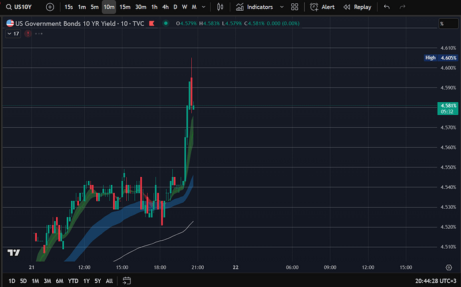This screenshot has height=287, width=461.
Task: Select the 30m timeframe
Action: pyautogui.click(x=140, y=7)
